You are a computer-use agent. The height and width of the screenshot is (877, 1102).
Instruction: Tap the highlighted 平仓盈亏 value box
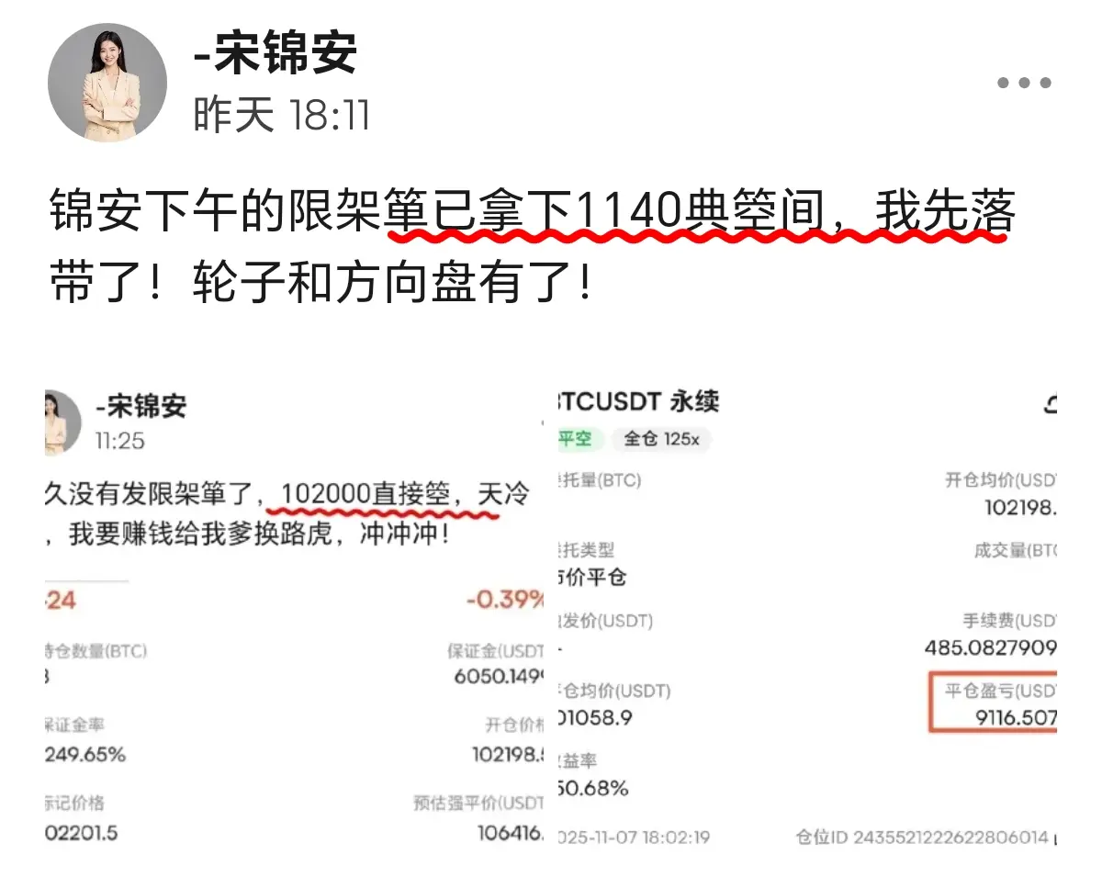[994, 703]
